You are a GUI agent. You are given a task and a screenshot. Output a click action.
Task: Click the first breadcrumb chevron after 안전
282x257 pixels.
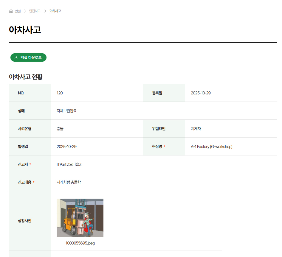tap(25, 11)
